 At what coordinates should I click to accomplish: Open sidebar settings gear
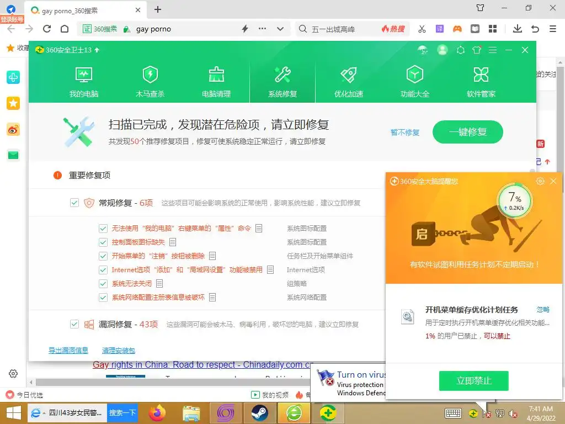(x=13, y=374)
